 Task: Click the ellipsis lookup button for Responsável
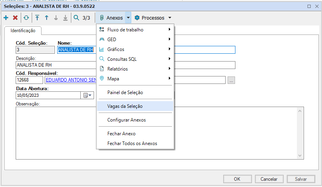(231, 80)
